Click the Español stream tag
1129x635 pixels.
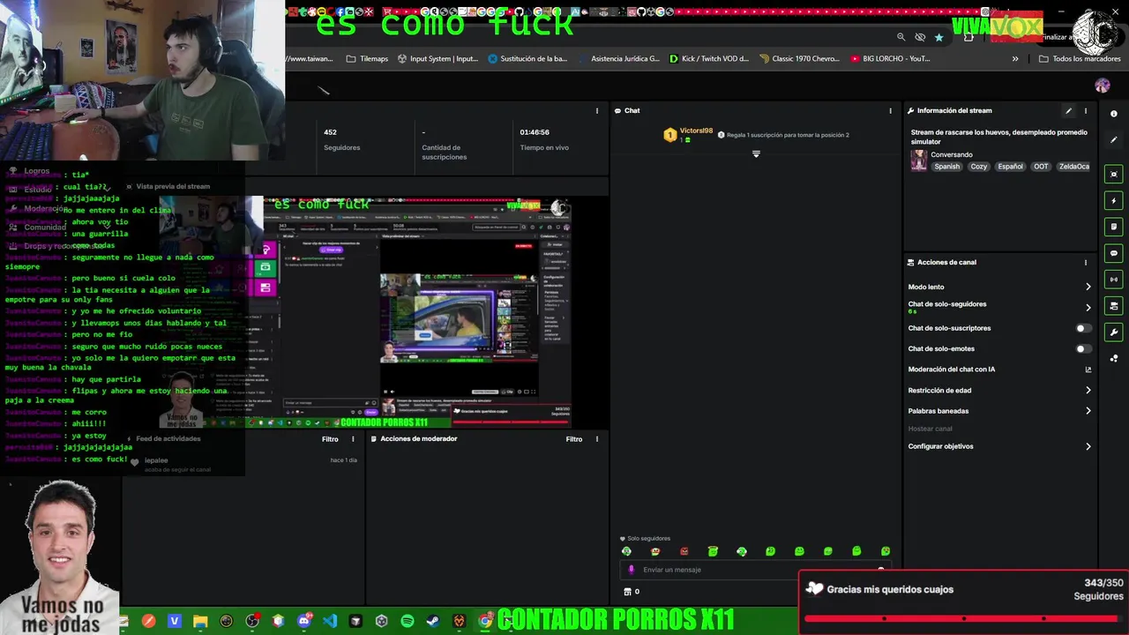coord(1010,167)
